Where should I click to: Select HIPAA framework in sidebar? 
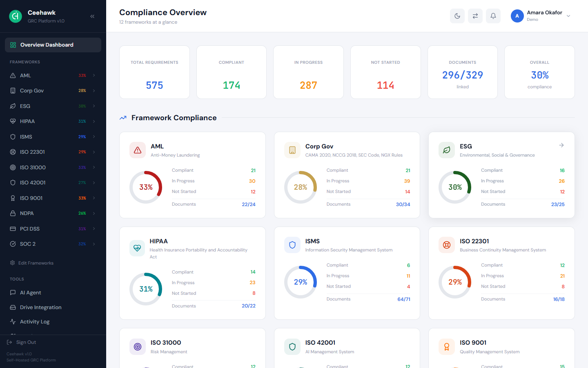pyautogui.click(x=53, y=121)
